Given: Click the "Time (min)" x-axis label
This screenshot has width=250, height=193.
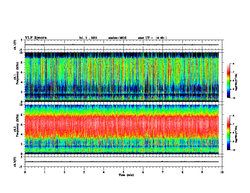Looking at the screenshot, I should point(126,175).
